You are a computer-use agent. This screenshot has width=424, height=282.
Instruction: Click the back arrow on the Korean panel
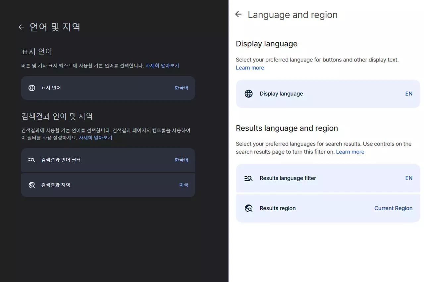point(21,27)
